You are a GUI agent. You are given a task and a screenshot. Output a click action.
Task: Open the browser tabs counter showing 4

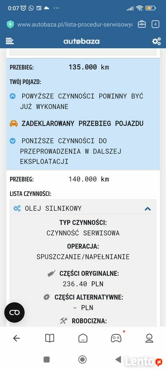[156, 24]
